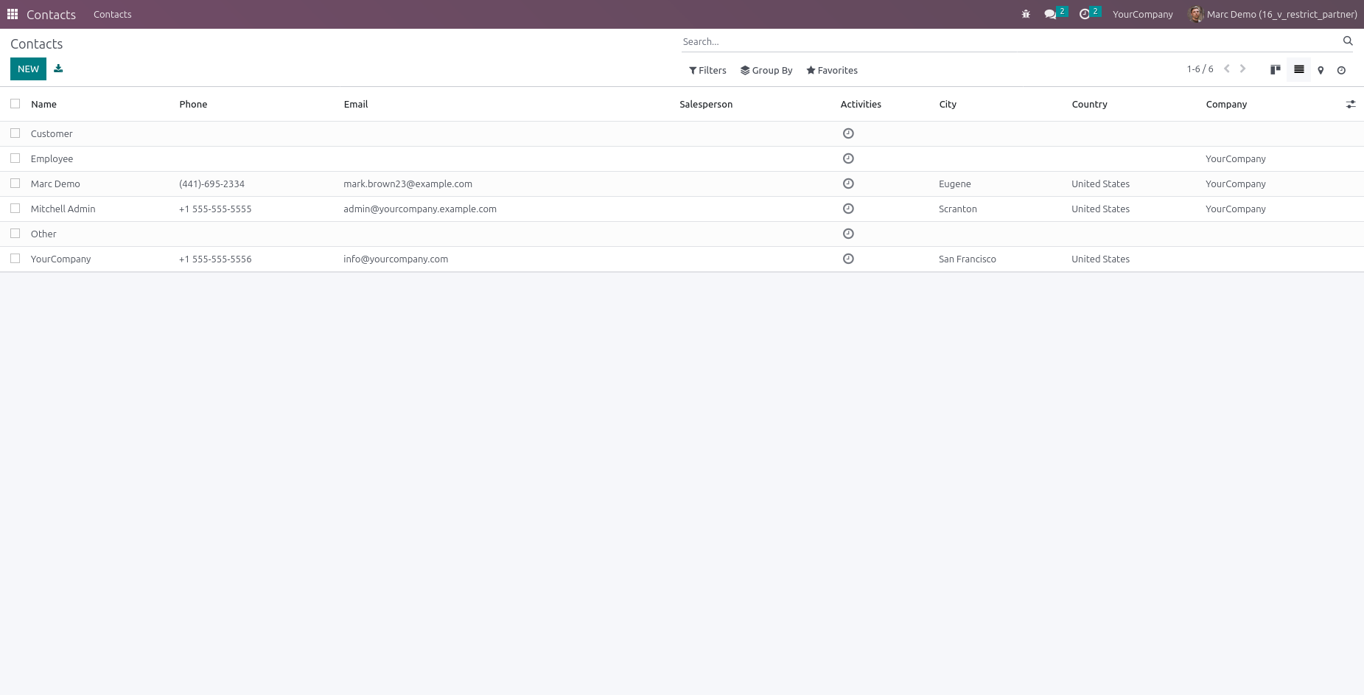
Task: Click YourCompany company cell in Employee row
Action: [1236, 158]
